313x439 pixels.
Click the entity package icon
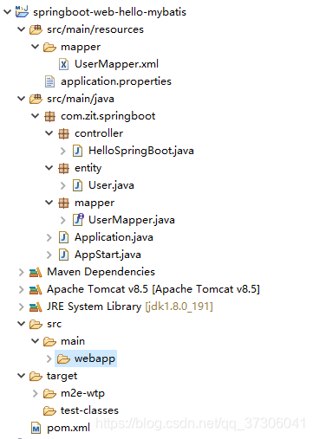[x=63, y=168]
